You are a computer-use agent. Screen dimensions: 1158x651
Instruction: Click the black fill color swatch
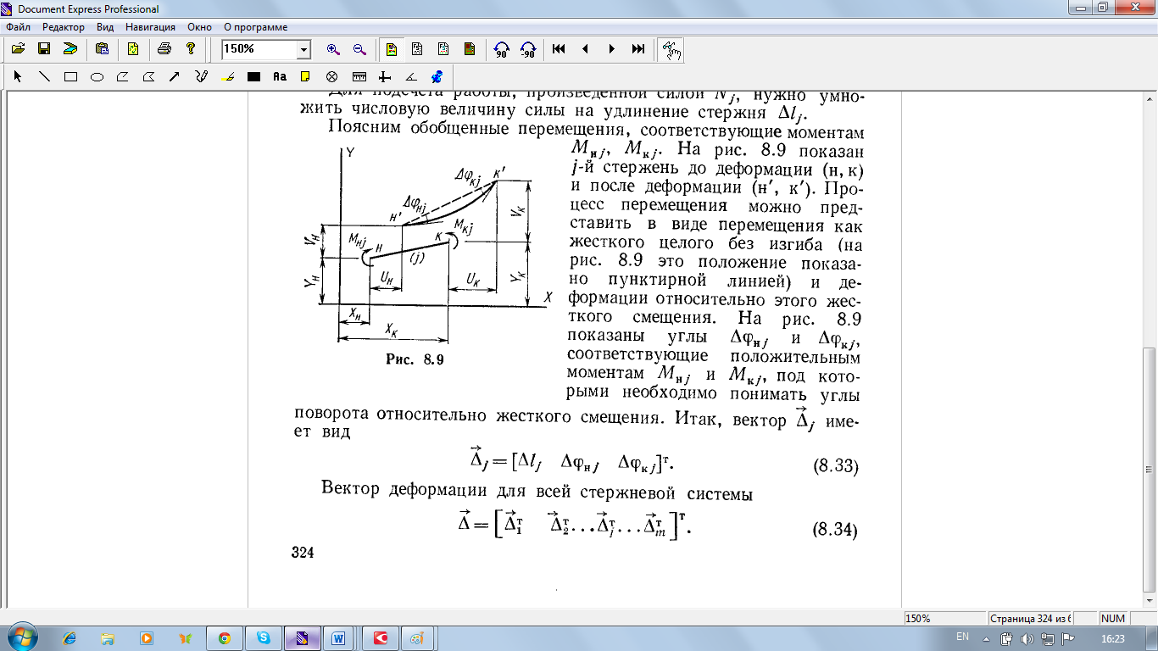point(253,76)
